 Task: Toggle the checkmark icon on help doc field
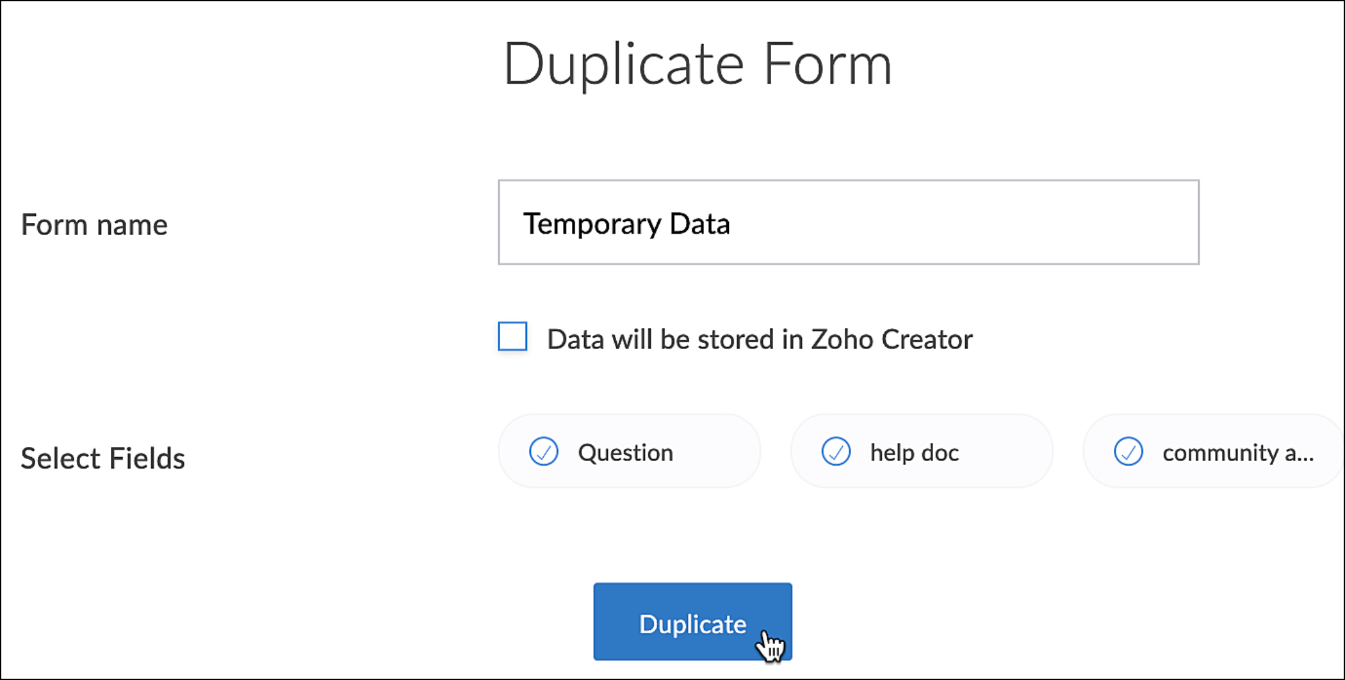(x=836, y=451)
